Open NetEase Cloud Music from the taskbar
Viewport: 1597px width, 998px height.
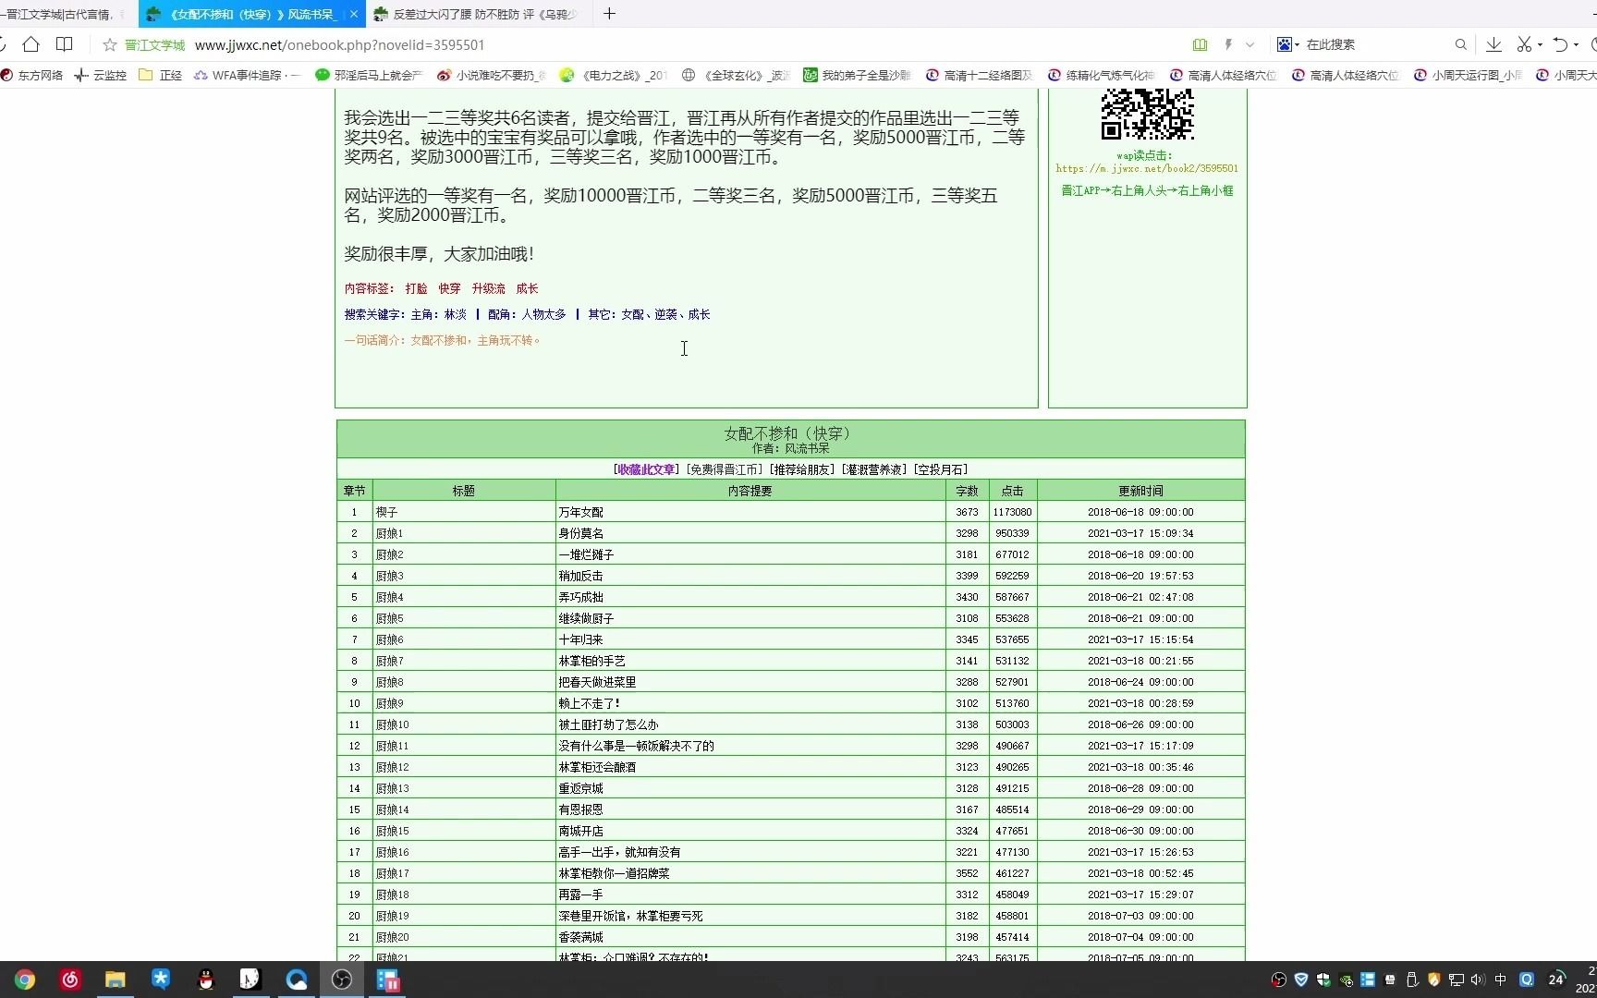[x=70, y=980]
